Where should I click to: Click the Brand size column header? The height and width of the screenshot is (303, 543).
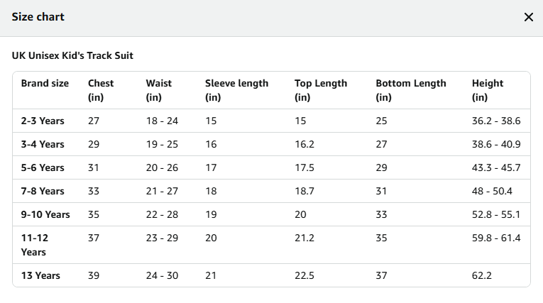pos(45,83)
